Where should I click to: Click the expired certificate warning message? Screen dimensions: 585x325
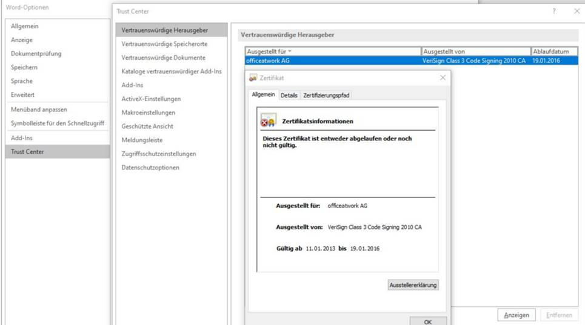click(337, 142)
